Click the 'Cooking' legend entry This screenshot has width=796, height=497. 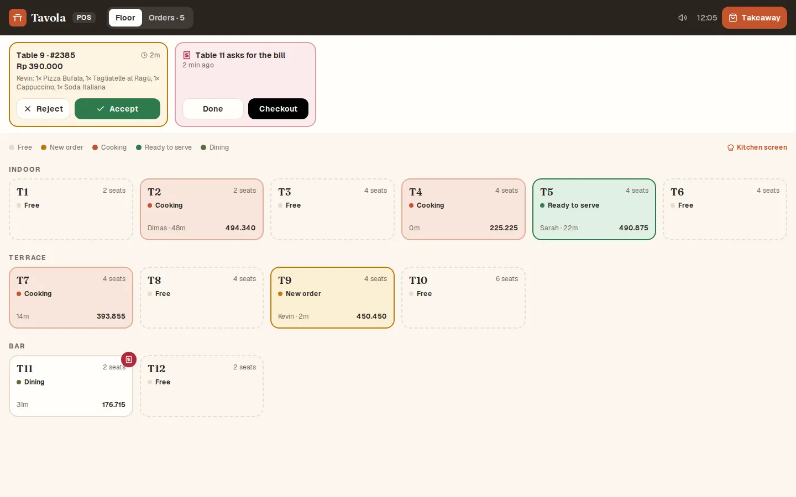coord(109,147)
